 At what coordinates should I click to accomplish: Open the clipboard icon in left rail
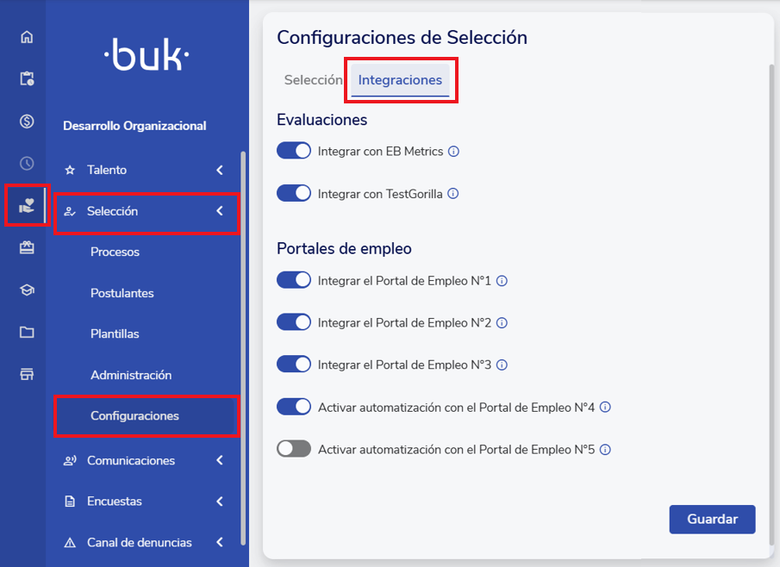pyautogui.click(x=27, y=79)
